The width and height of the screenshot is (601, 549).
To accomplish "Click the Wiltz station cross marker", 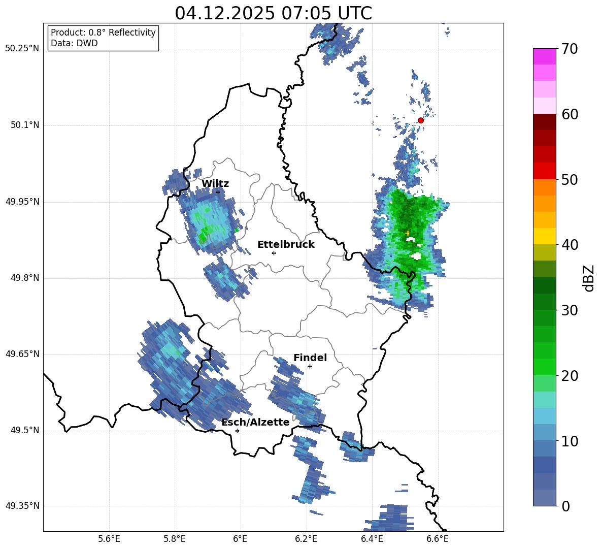I will [218, 192].
